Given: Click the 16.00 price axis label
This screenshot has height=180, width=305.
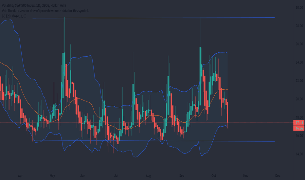Looking at the screenshot, I should (x=299, y=135).
